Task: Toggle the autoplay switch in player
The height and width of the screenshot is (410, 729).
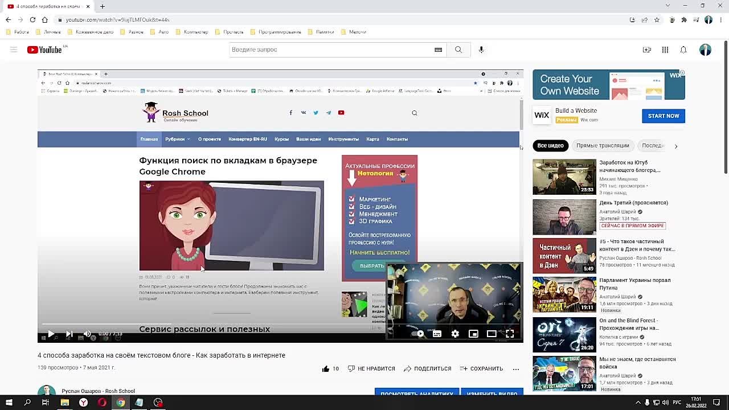Action: pyautogui.click(x=419, y=334)
